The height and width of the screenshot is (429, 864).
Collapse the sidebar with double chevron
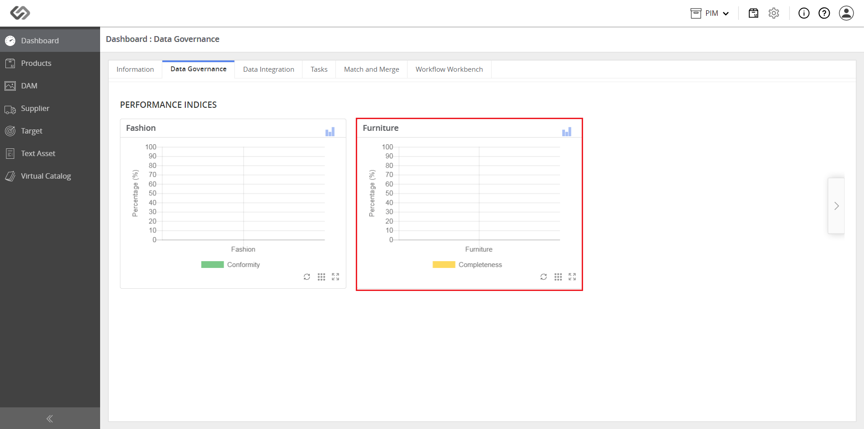click(x=50, y=419)
